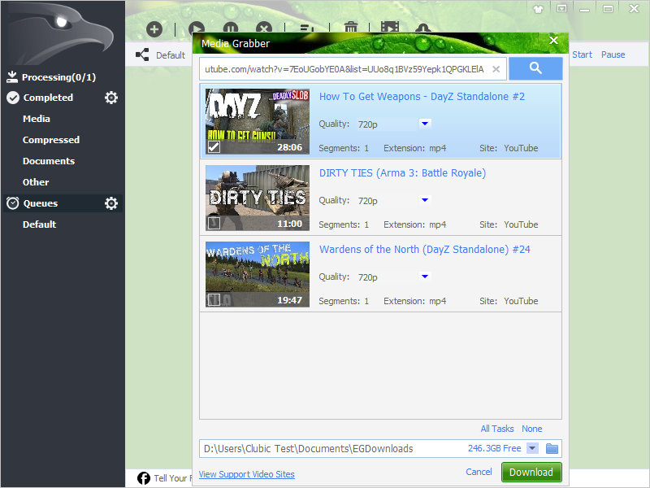Click the green Download button
The height and width of the screenshot is (488, 650).
coord(531,473)
